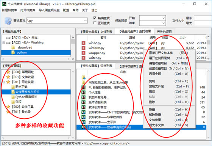Click the folder icon next to _python
Viewport: 212px width, 146px height.
click(13, 53)
